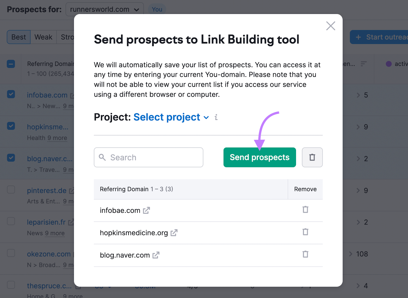408x298 pixels.
Task: Click the Send prospects button
Action: point(260,157)
